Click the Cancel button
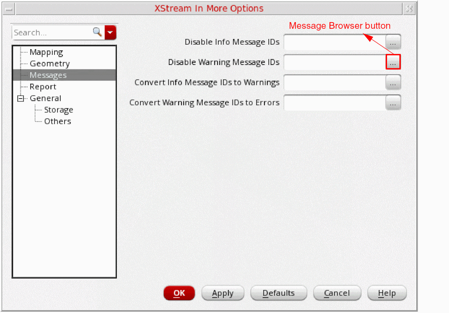Viewport: 449px width, 313px height. click(x=337, y=293)
